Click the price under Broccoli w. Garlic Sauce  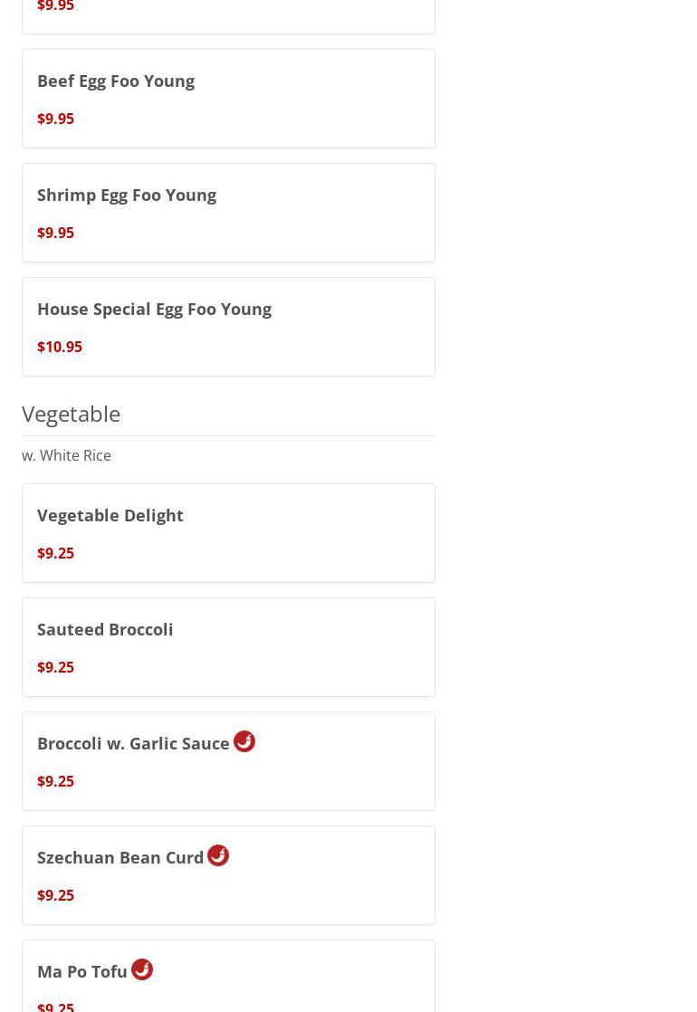pyautogui.click(x=55, y=781)
